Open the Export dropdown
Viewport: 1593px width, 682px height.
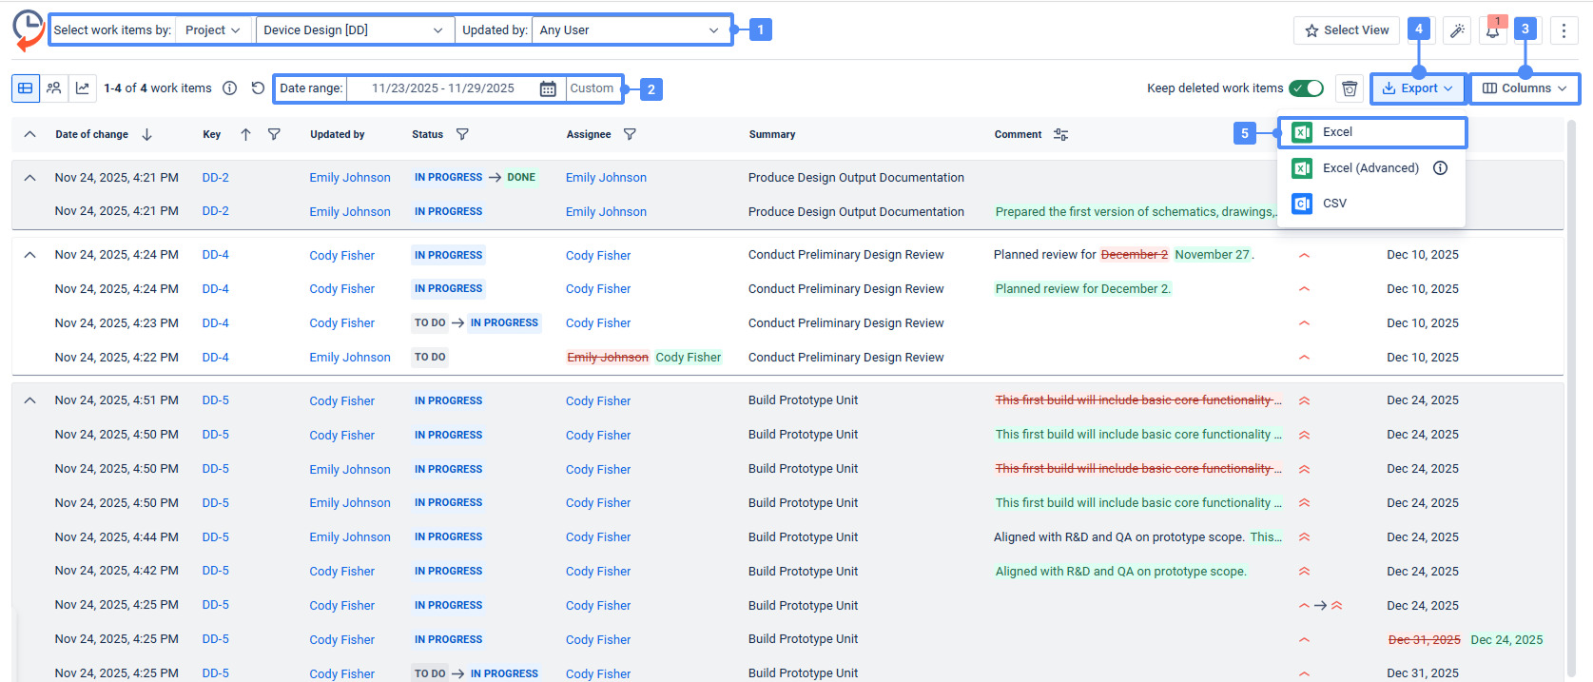pyautogui.click(x=1418, y=88)
